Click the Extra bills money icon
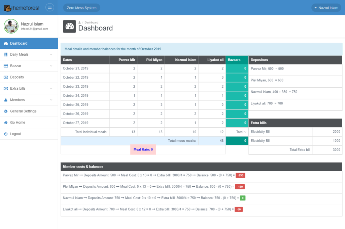345x229 pixels. coord(6,89)
